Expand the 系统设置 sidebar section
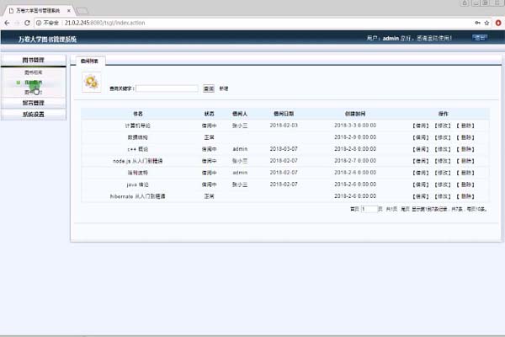The image size is (505, 337). pos(34,114)
